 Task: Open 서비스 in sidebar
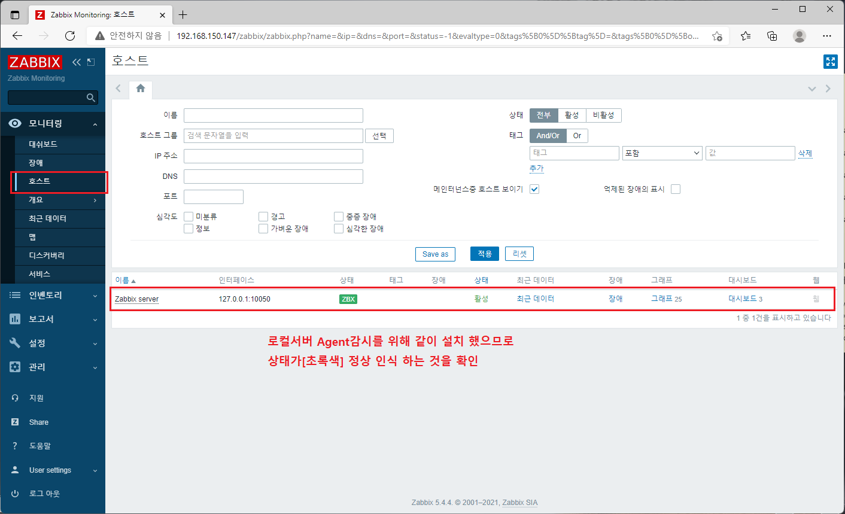[x=60, y=274]
